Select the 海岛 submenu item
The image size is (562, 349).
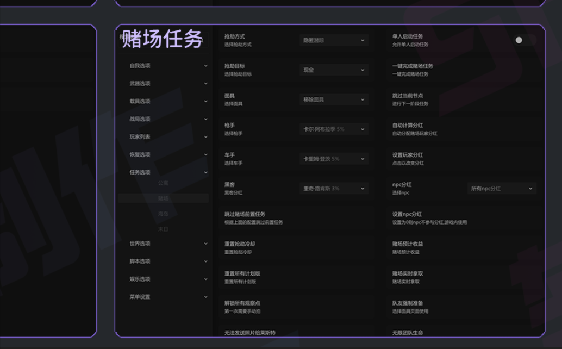(163, 214)
